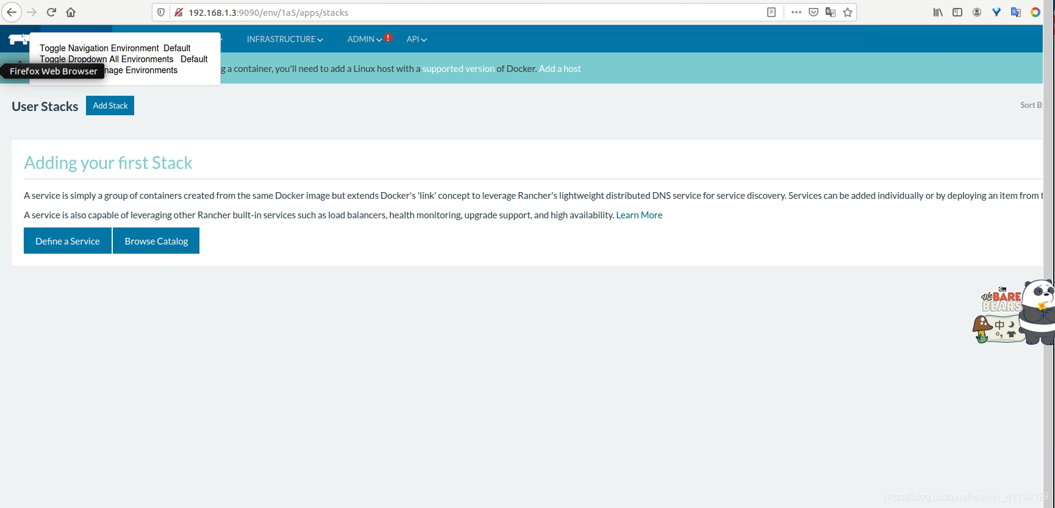Screen dimensions: 1055x508
Task: Click the We Bare Bears panda widget
Action: [1014, 312]
